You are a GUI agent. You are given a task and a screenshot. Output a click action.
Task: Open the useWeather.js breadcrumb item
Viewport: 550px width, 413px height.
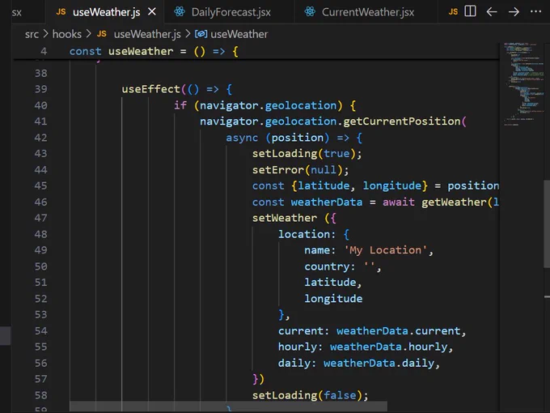147,34
